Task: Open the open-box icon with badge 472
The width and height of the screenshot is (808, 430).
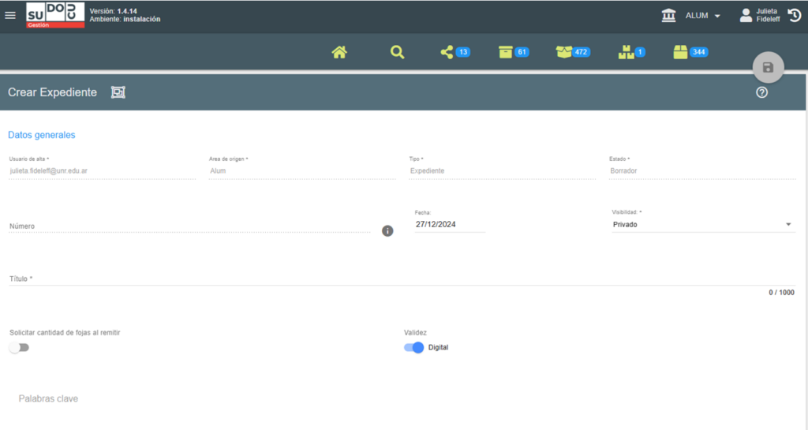Action: pos(563,52)
